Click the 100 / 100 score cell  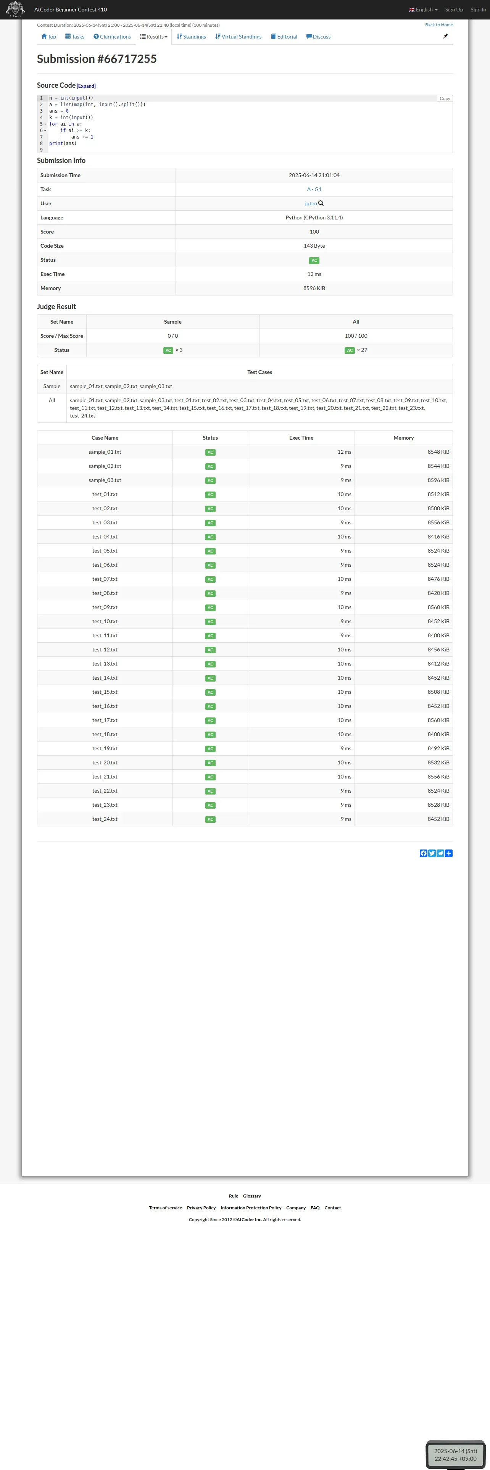click(356, 336)
